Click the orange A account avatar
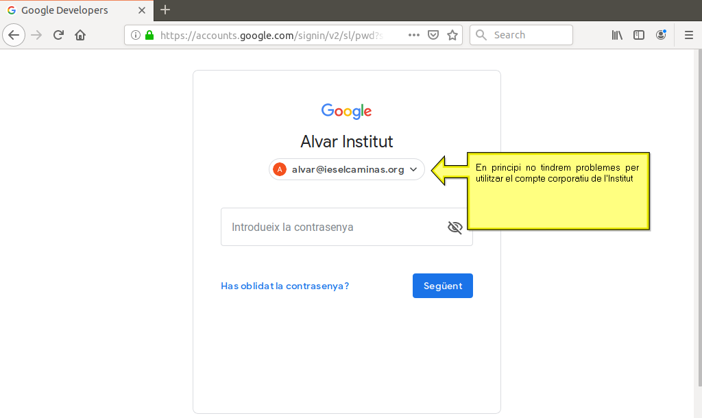 (280, 170)
